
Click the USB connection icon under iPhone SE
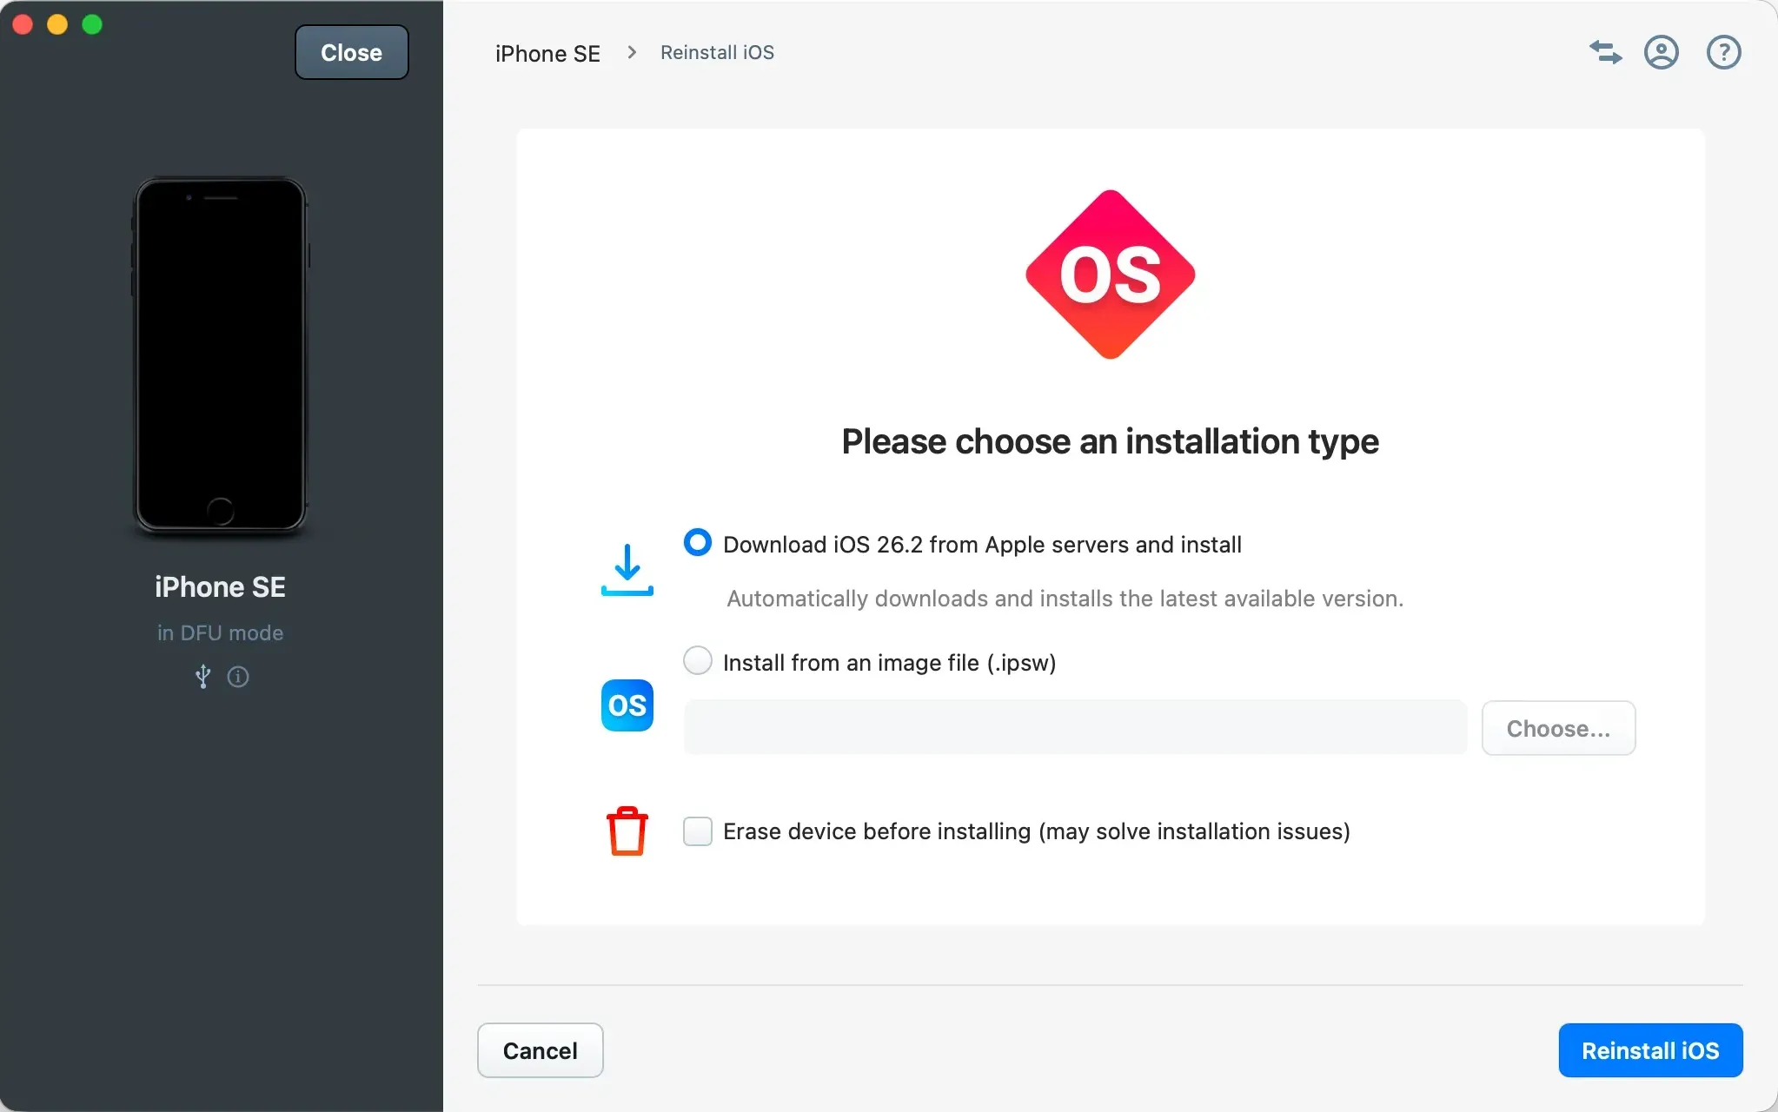point(202,677)
